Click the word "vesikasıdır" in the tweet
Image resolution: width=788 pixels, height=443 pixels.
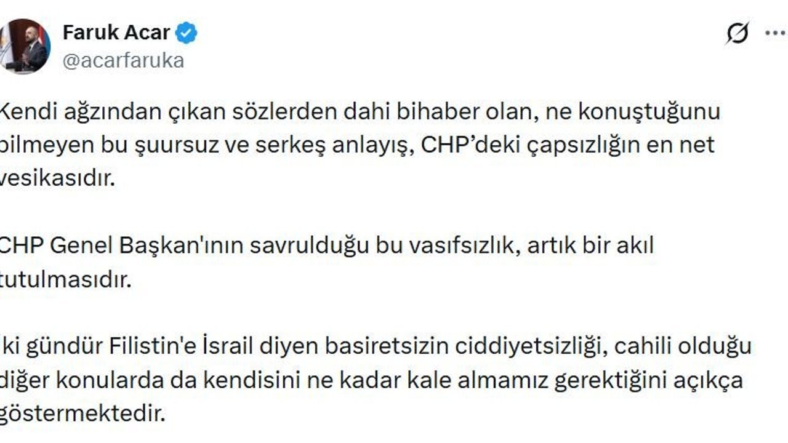[x=57, y=179]
